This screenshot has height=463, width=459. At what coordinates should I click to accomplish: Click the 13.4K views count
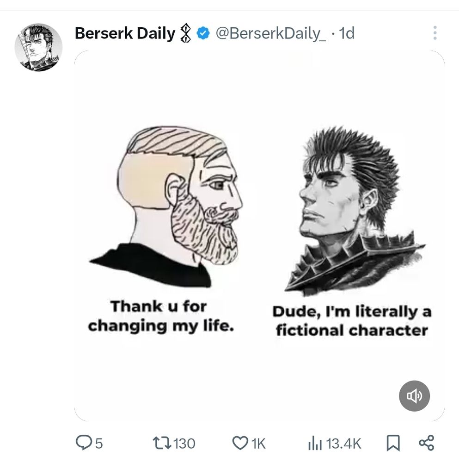click(343, 444)
